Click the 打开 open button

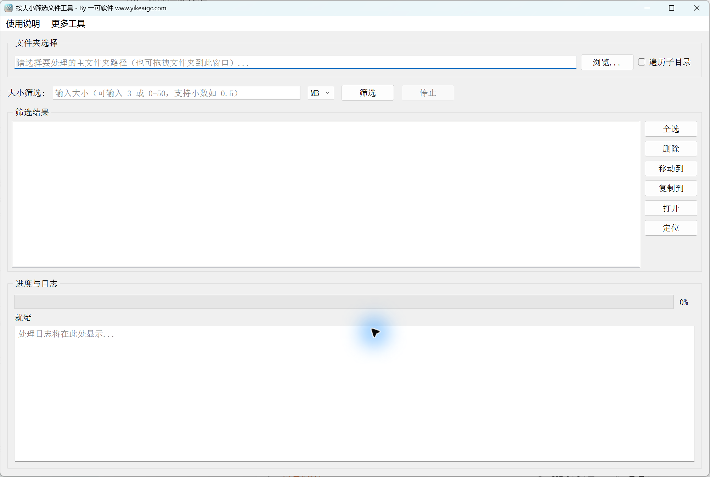click(671, 208)
